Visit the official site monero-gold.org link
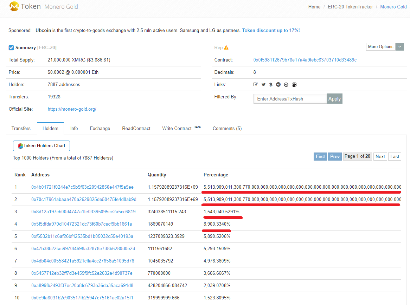The image size is (410, 305). [x=72, y=109]
